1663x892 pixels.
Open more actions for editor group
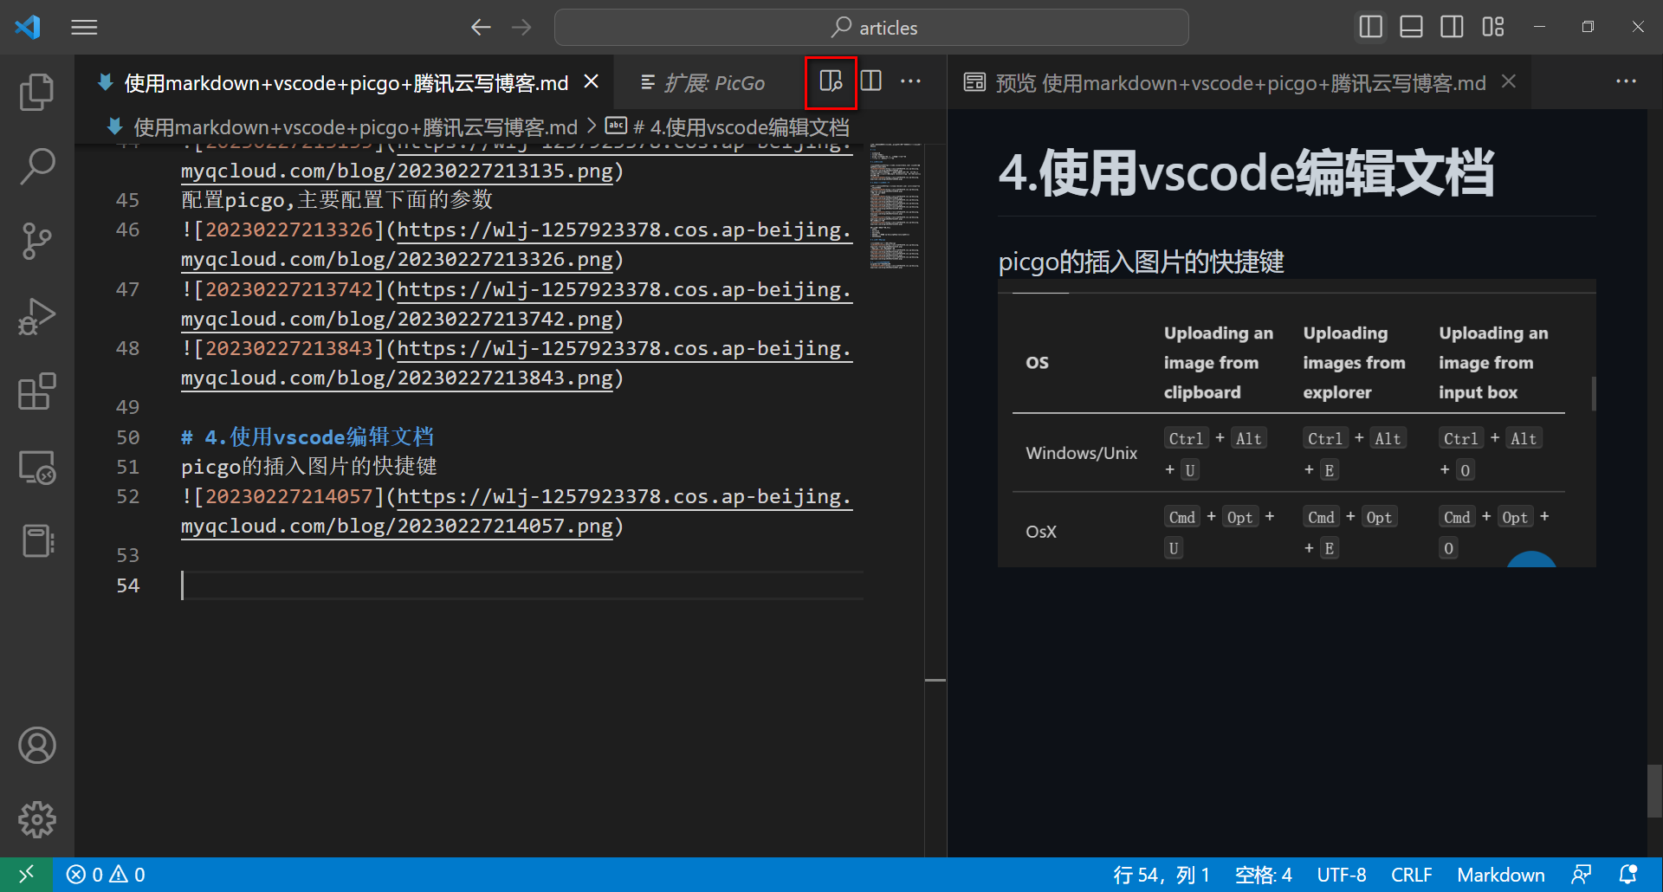click(x=910, y=81)
